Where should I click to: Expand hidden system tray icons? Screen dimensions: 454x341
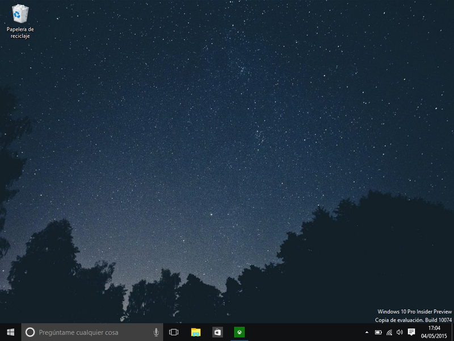coord(367,332)
